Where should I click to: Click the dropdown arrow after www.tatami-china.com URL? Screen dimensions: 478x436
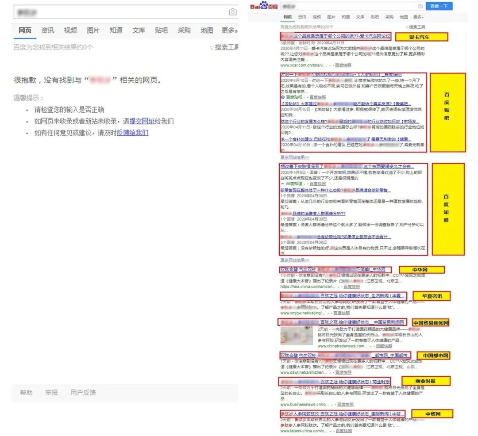(331, 431)
